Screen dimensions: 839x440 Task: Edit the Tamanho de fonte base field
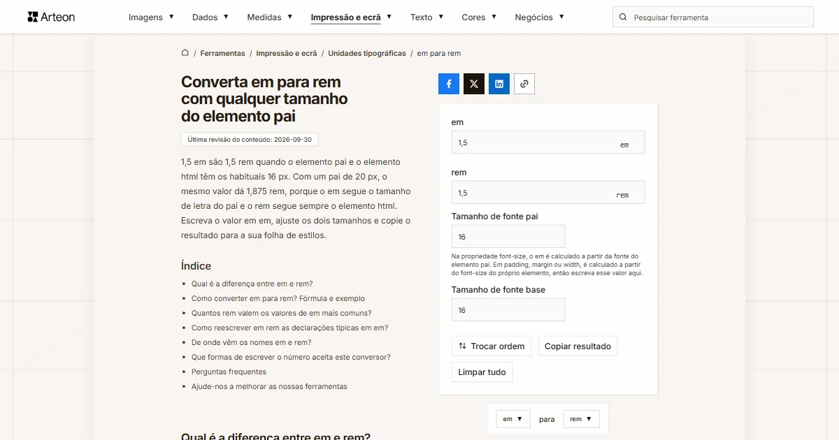coord(508,310)
